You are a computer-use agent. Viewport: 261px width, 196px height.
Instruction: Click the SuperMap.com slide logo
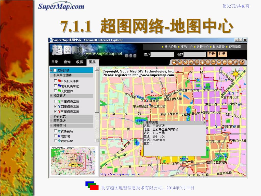(61, 6)
